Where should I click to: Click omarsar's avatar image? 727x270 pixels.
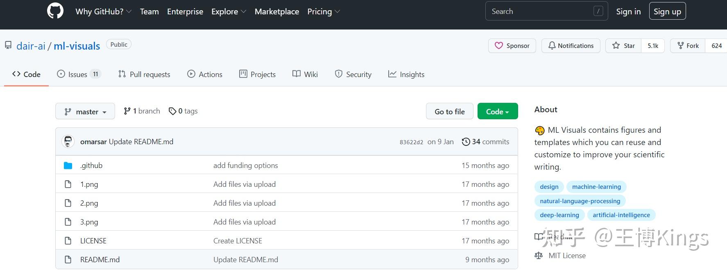point(68,142)
